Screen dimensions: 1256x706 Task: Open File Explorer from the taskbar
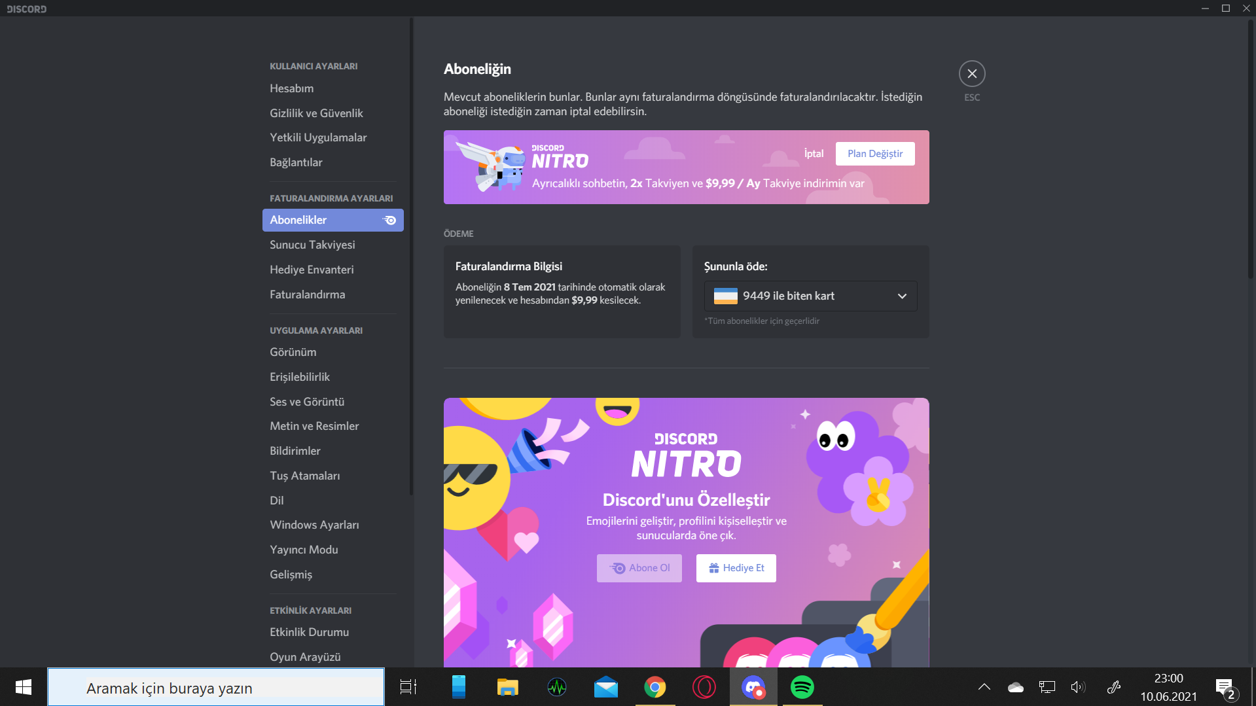[x=508, y=687]
